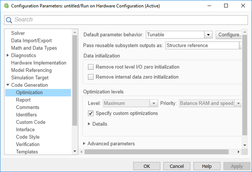Expand the Details section

(x=89, y=124)
